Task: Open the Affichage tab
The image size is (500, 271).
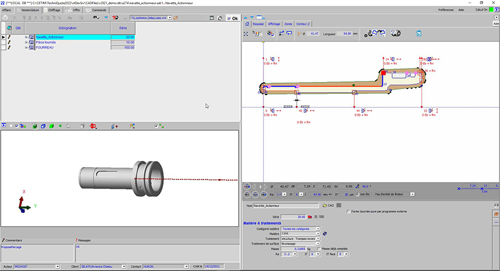Action: 274,24
